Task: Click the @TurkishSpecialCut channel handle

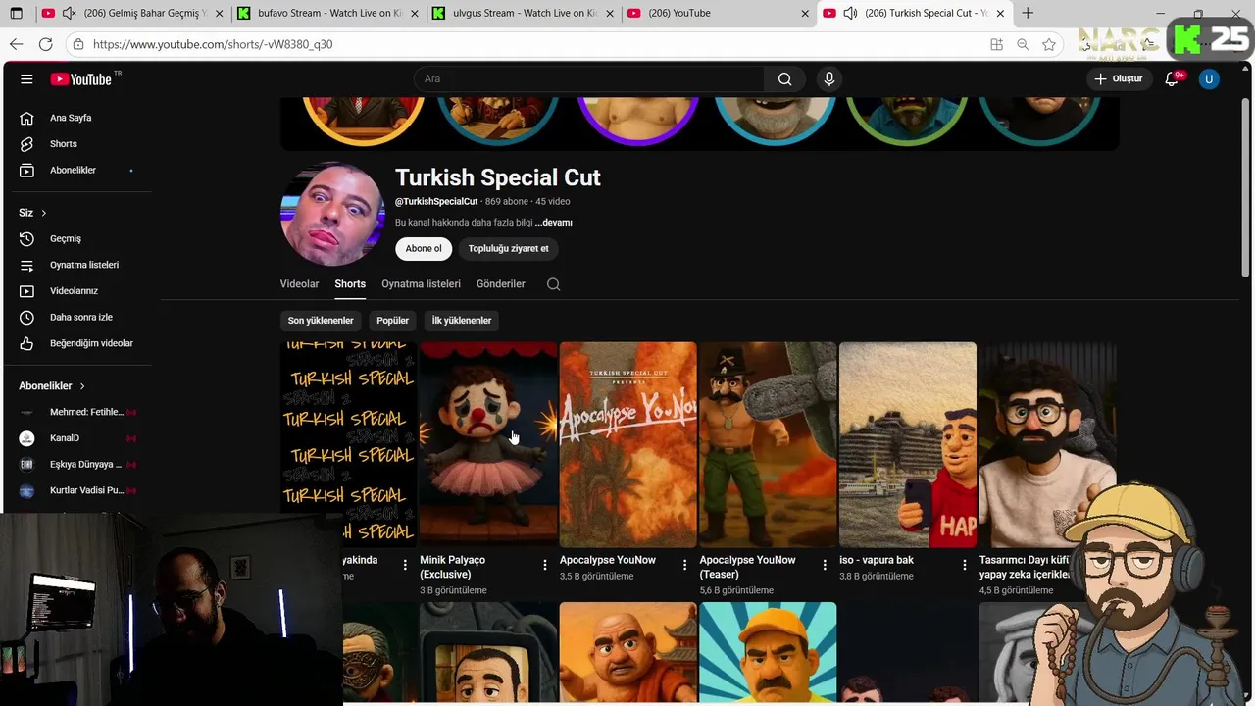Action: click(436, 202)
